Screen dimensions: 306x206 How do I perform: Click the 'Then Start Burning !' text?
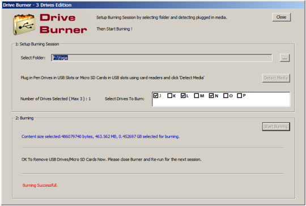coord(114,29)
